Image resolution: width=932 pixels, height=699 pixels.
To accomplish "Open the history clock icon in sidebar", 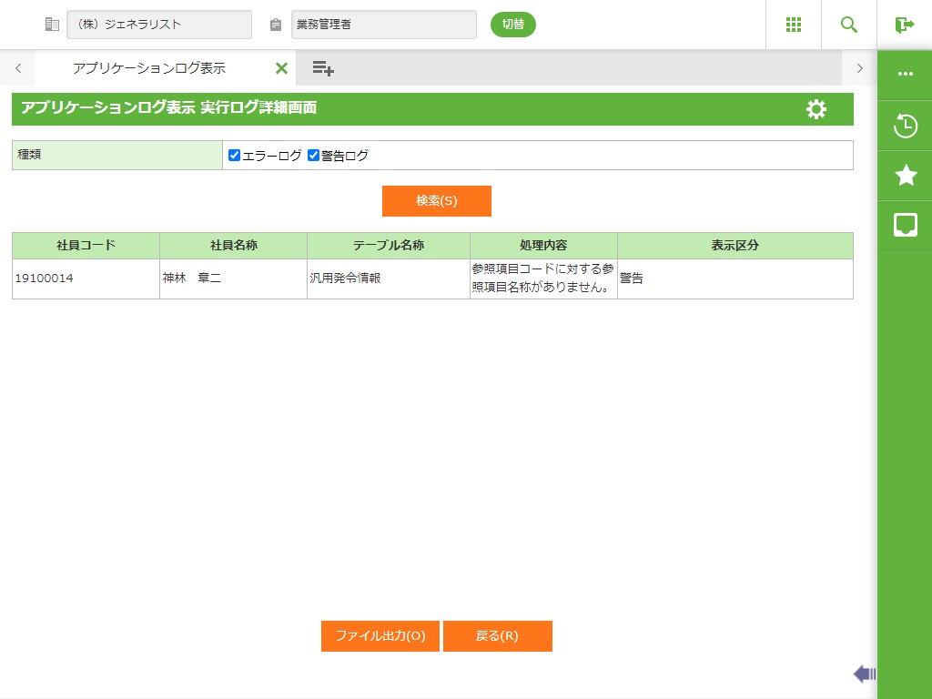I will pos(905,126).
